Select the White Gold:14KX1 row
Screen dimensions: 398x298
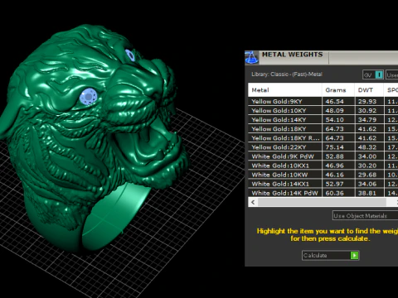(323, 184)
